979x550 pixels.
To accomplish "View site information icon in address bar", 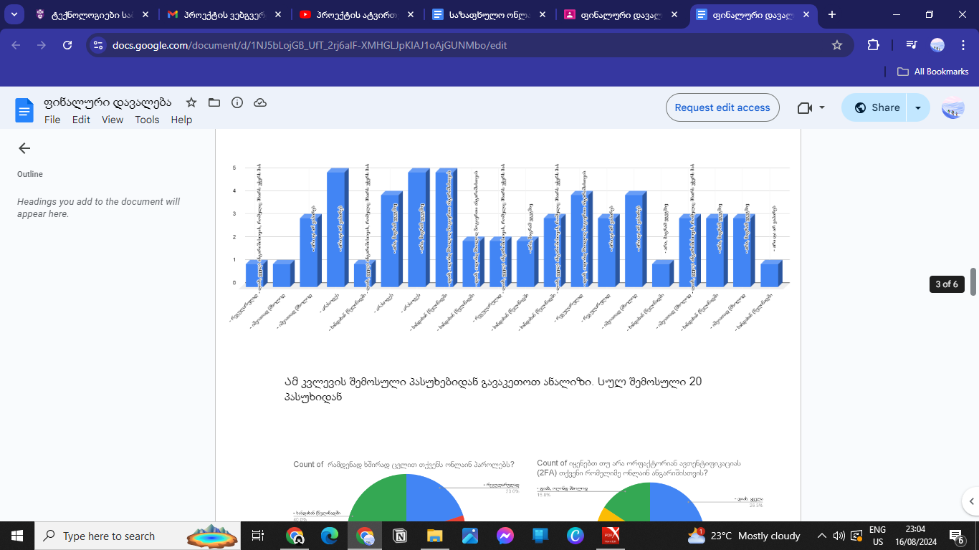I will (x=99, y=45).
